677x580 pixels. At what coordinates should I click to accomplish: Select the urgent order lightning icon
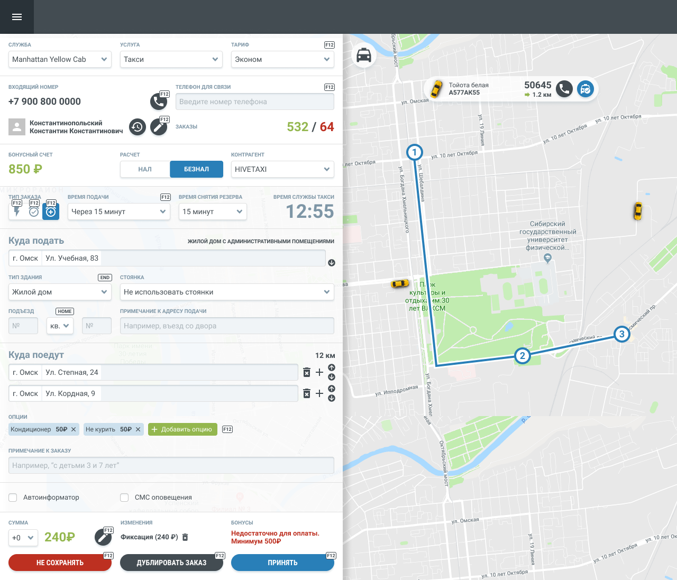(x=17, y=211)
